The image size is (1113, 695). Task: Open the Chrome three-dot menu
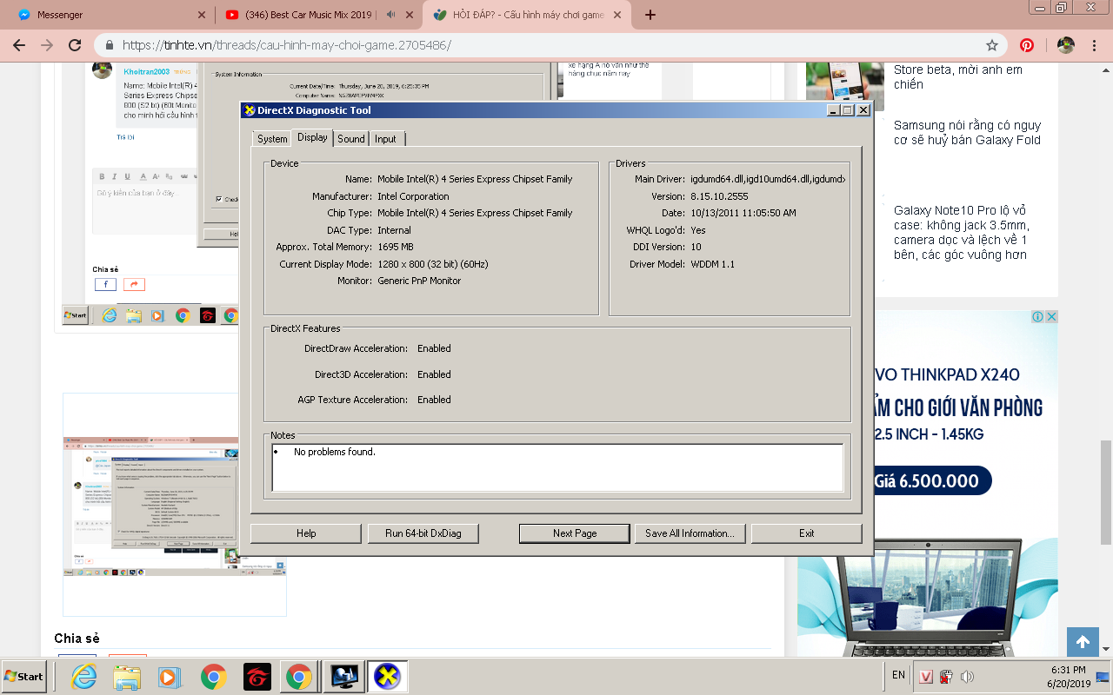coord(1094,45)
